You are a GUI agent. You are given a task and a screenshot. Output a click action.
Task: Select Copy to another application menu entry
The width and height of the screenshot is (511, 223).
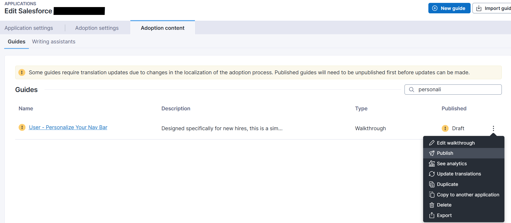468,195
